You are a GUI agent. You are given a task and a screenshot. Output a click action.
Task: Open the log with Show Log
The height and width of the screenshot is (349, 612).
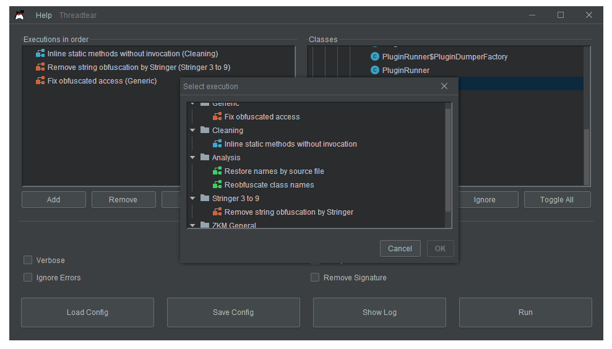click(379, 312)
